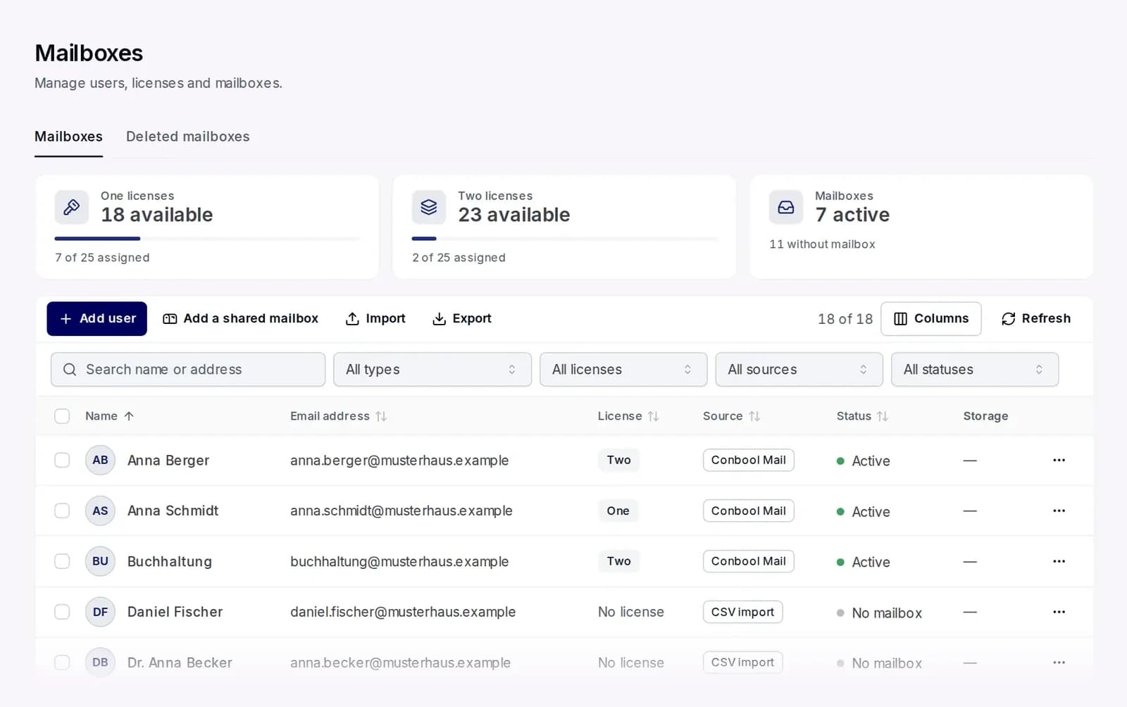Screen dimensions: 1127x707
Task: Select the Buchhaltung row checkbox
Action: tap(62, 561)
